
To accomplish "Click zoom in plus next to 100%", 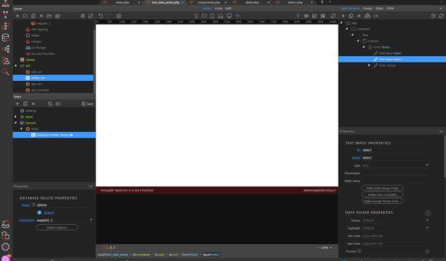I will tap(330, 247).
